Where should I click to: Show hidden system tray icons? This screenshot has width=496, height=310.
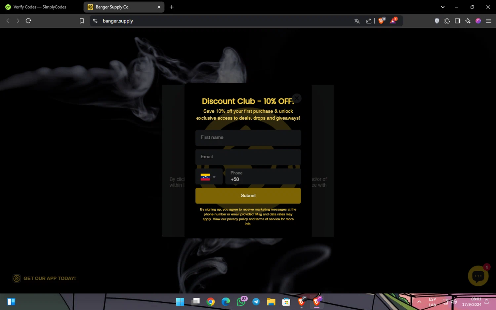tap(419, 302)
